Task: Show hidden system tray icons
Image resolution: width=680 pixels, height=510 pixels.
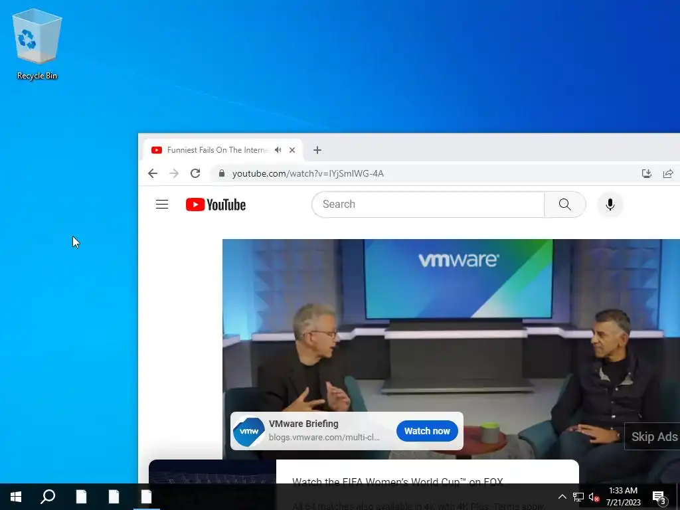Action: click(562, 497)
